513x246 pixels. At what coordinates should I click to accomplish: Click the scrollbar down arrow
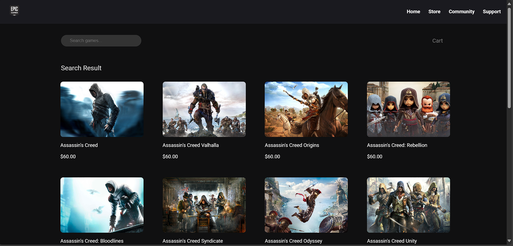click(x=509, y=241)
